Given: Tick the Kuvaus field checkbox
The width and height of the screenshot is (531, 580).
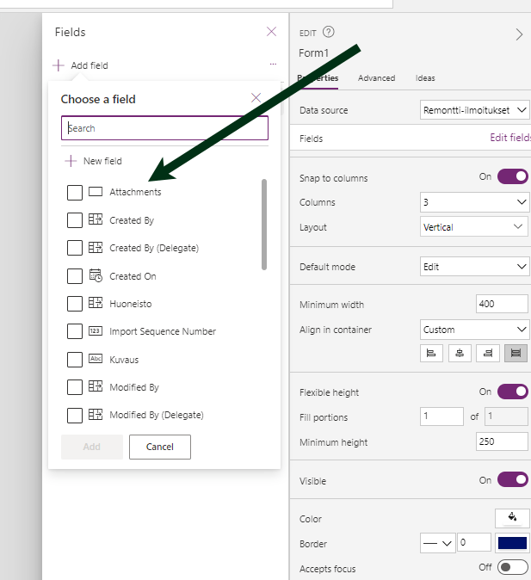Looking at the screenshot, I should tap(75, 360).
